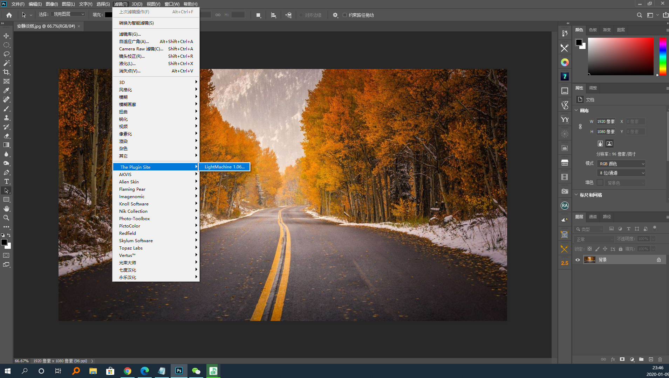Switch to the 通道 tab
Viewport: 669px width, 378px height.
[593, 217]
